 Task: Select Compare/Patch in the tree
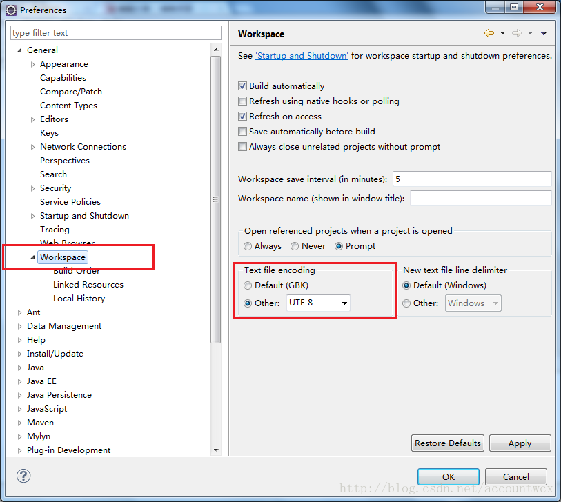tap(71, 92)
